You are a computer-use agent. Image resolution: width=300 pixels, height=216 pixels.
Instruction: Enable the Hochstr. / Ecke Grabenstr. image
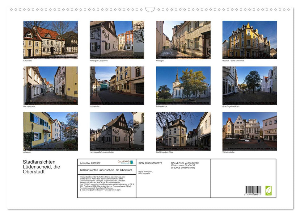click(249, 39)
